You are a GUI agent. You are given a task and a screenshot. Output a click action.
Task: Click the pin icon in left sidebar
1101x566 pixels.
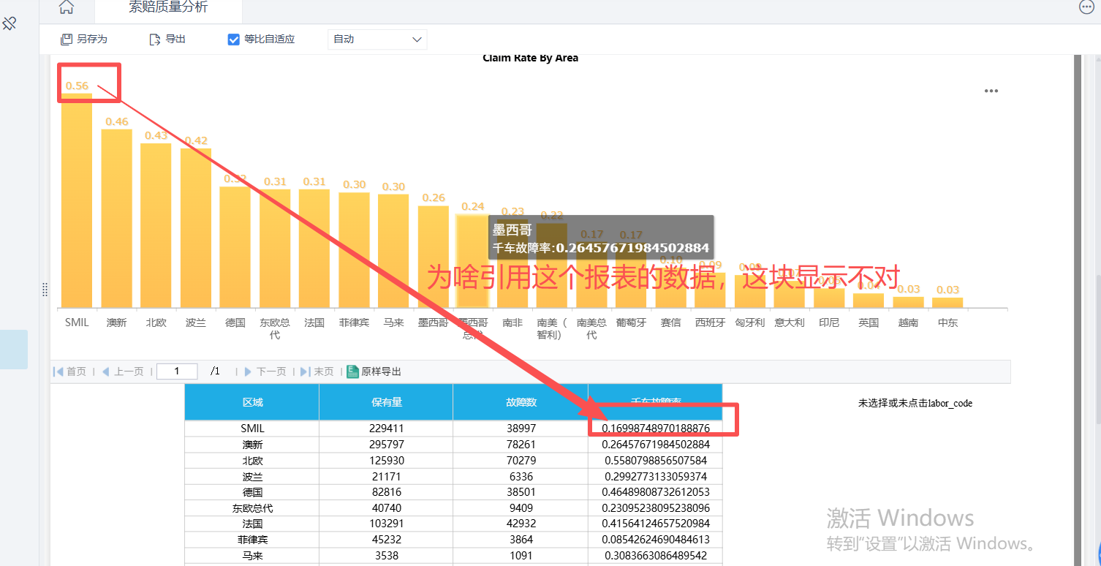pos(10,24)
